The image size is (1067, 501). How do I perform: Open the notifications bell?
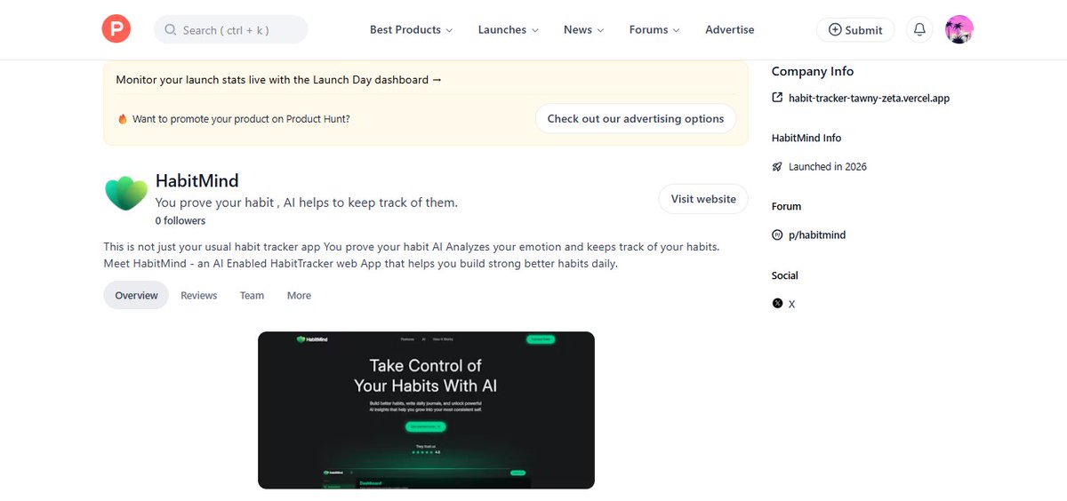pyautogui.click(x=920, y=29)
